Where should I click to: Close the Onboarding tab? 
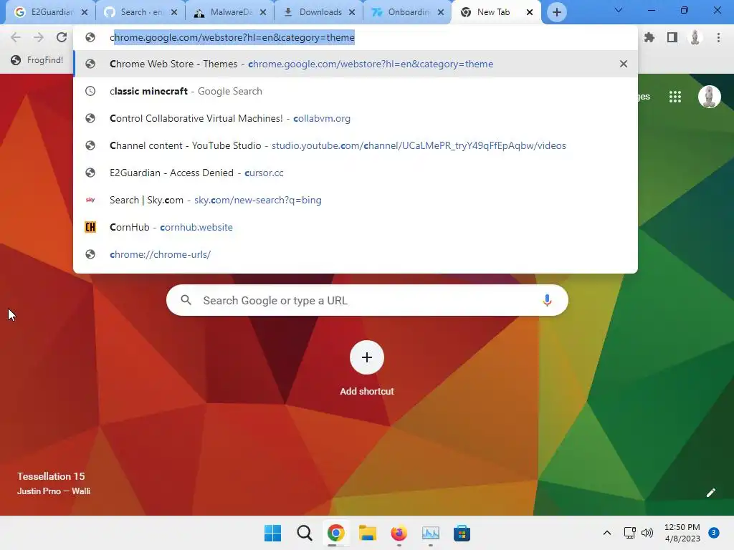441,12
